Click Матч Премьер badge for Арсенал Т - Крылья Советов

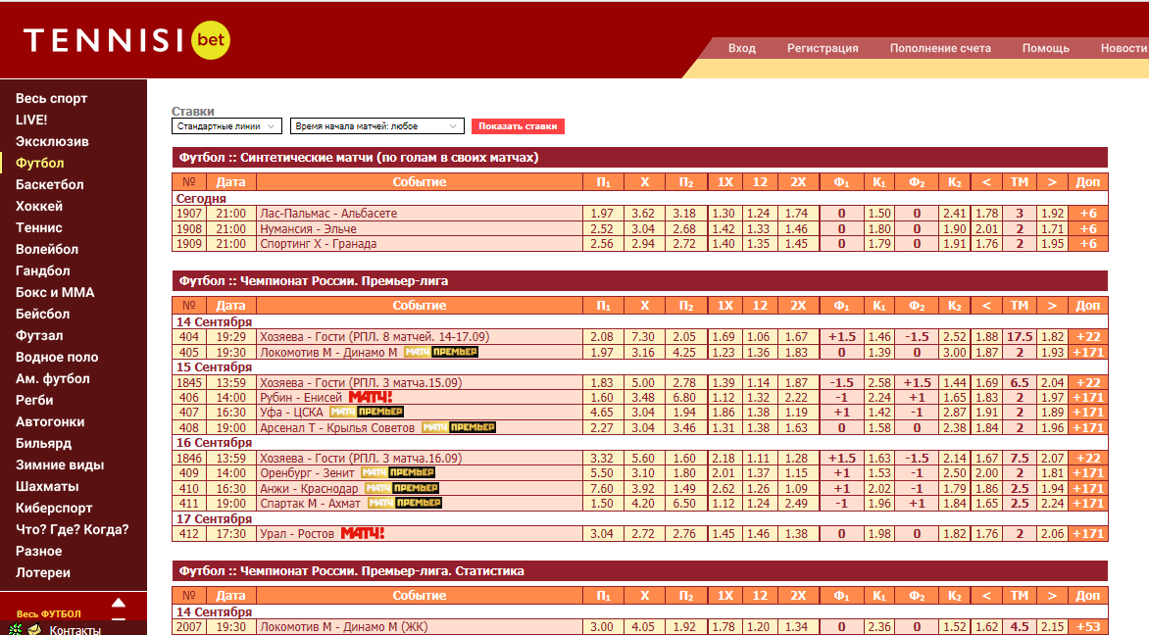[459, 427]
